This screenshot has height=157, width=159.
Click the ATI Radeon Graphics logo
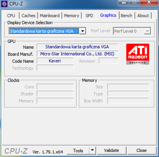[138, 54]
